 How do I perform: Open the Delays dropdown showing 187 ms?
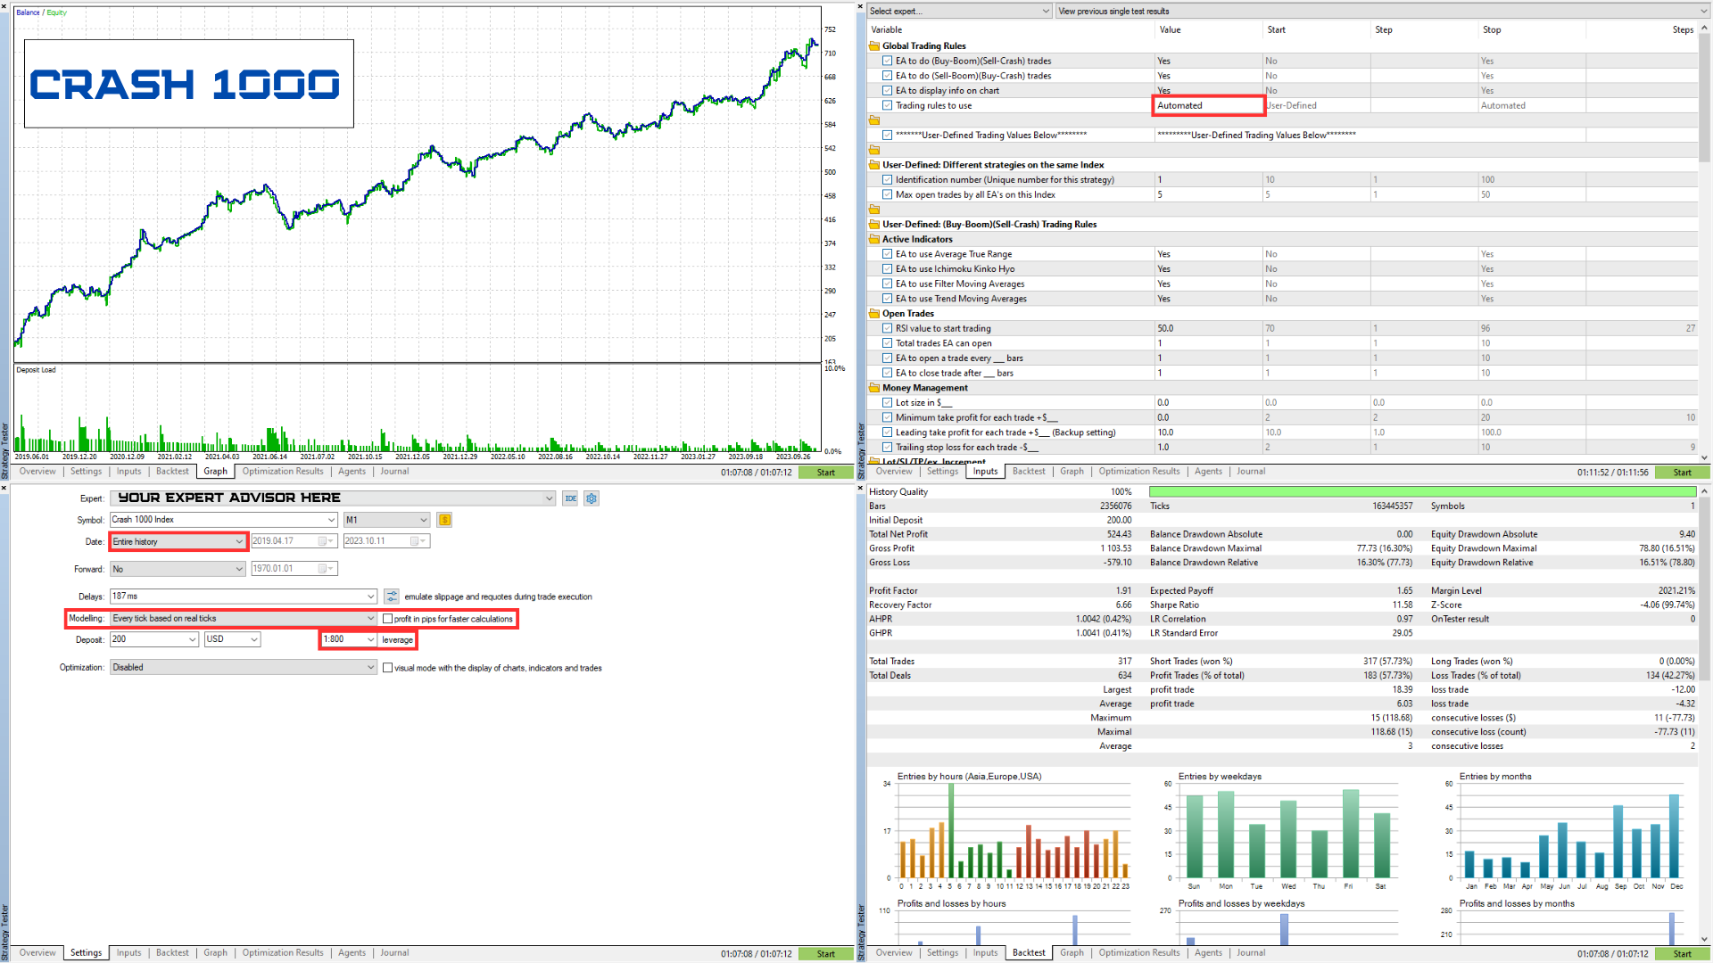click(x=243, y=597)
